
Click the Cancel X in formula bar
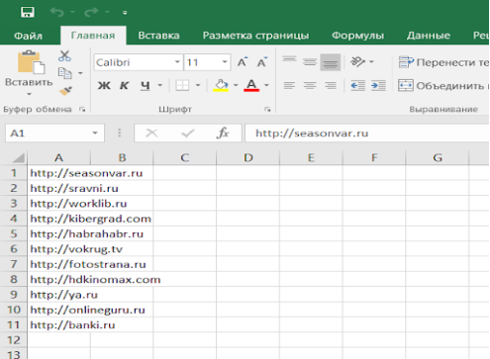151,134
